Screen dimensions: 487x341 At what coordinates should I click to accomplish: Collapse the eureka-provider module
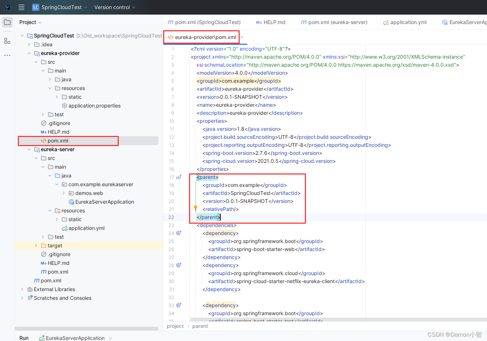tap(29, 53)
